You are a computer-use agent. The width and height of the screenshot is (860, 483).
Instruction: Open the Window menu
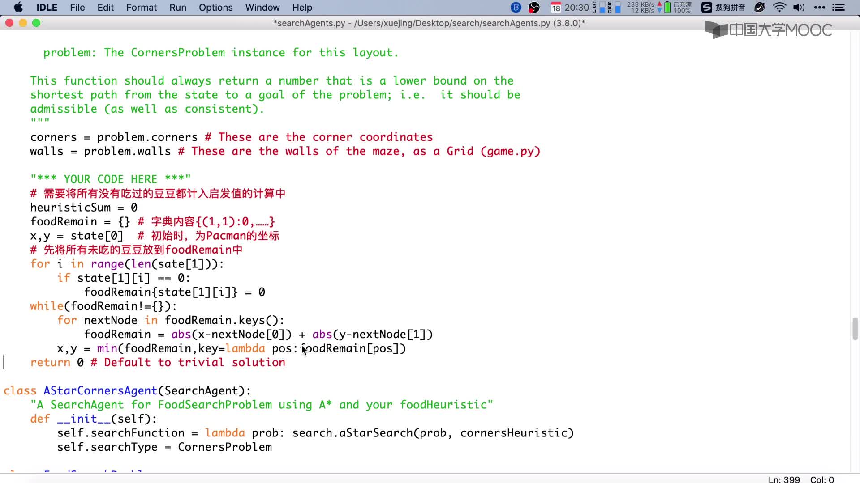262,8
